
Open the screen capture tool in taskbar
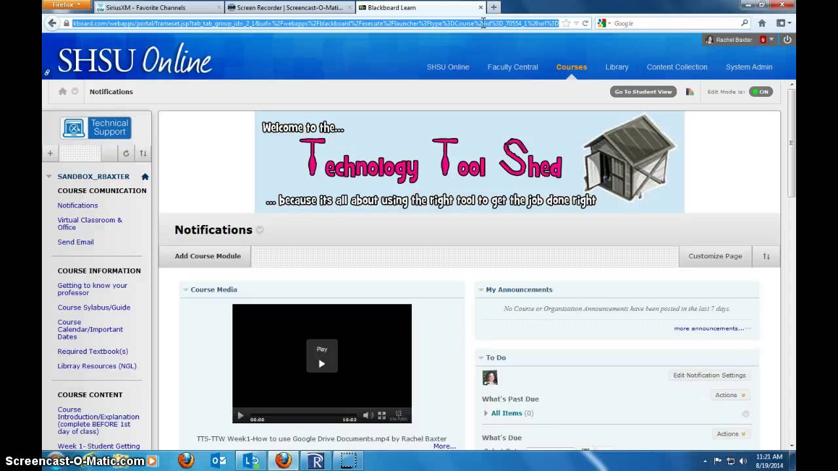tap(348, 461)
